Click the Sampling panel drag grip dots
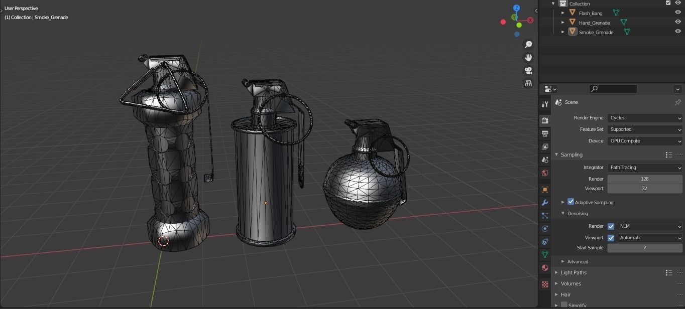This screenshot has width=685, height=309. tap(679, 155)
